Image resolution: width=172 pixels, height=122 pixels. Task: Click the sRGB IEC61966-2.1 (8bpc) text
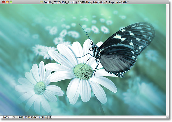[33, 117]
